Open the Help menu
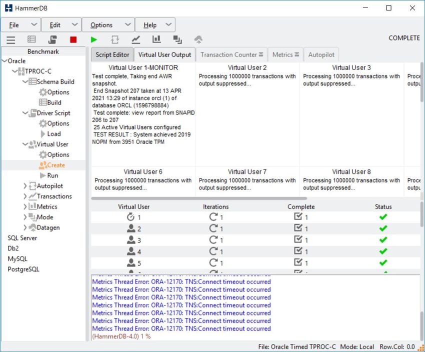The image size is (425, 352). pyautogui.click(x=155, y=25)
